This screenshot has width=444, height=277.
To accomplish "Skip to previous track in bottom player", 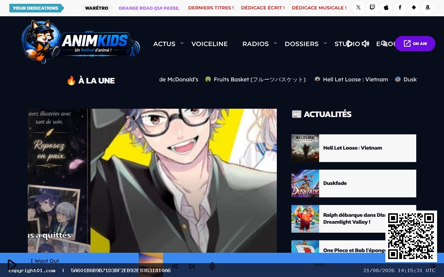I will (175, 266).
